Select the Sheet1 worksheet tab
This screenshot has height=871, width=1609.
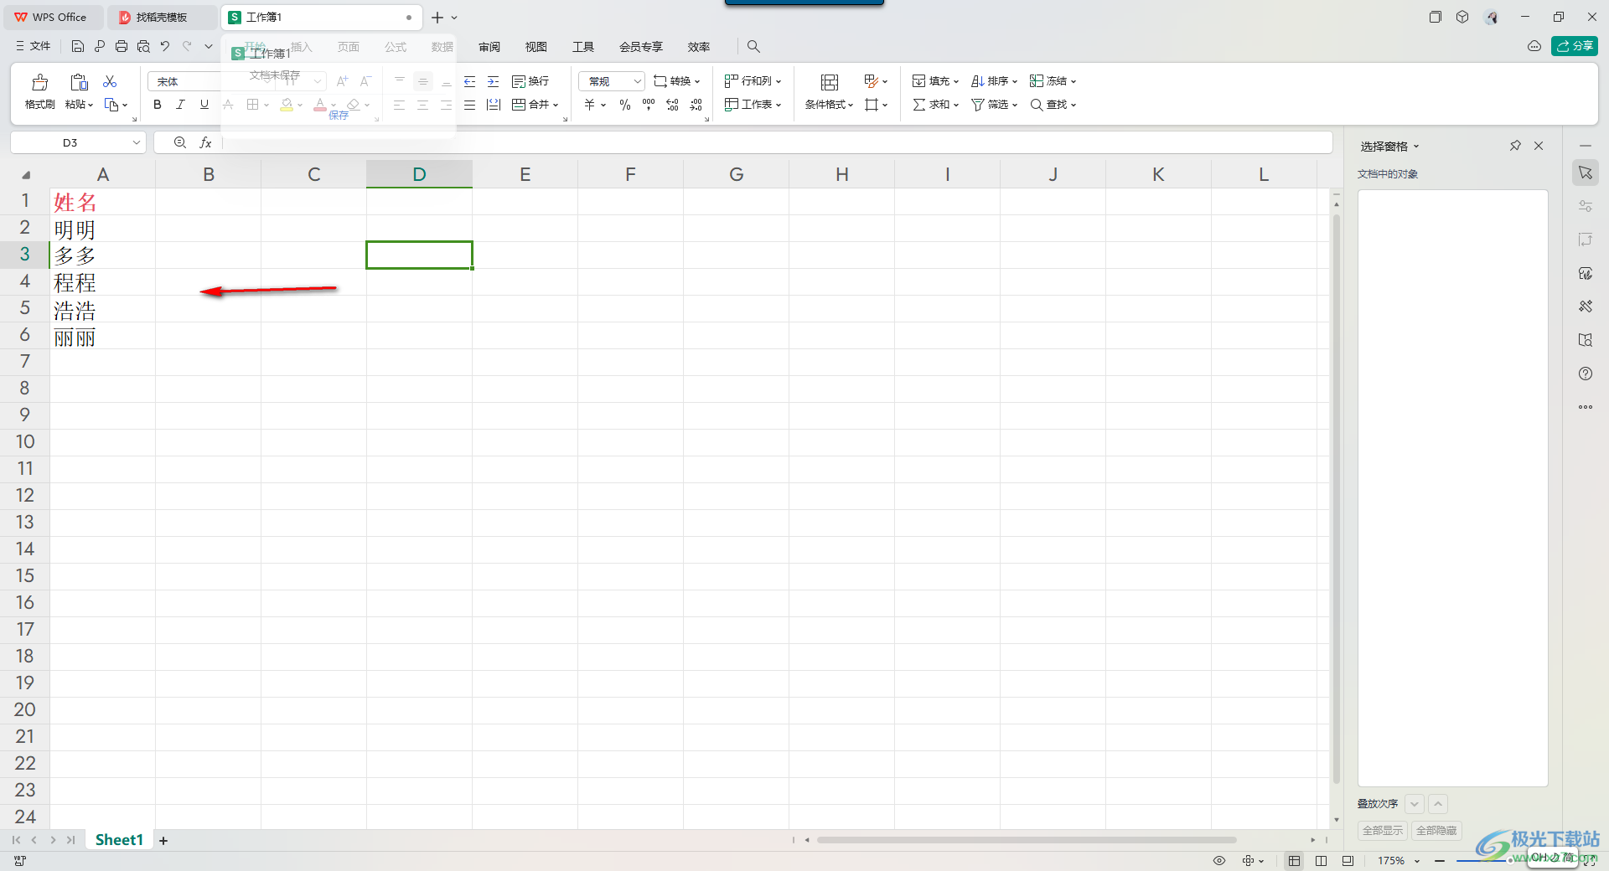[119, 840]
